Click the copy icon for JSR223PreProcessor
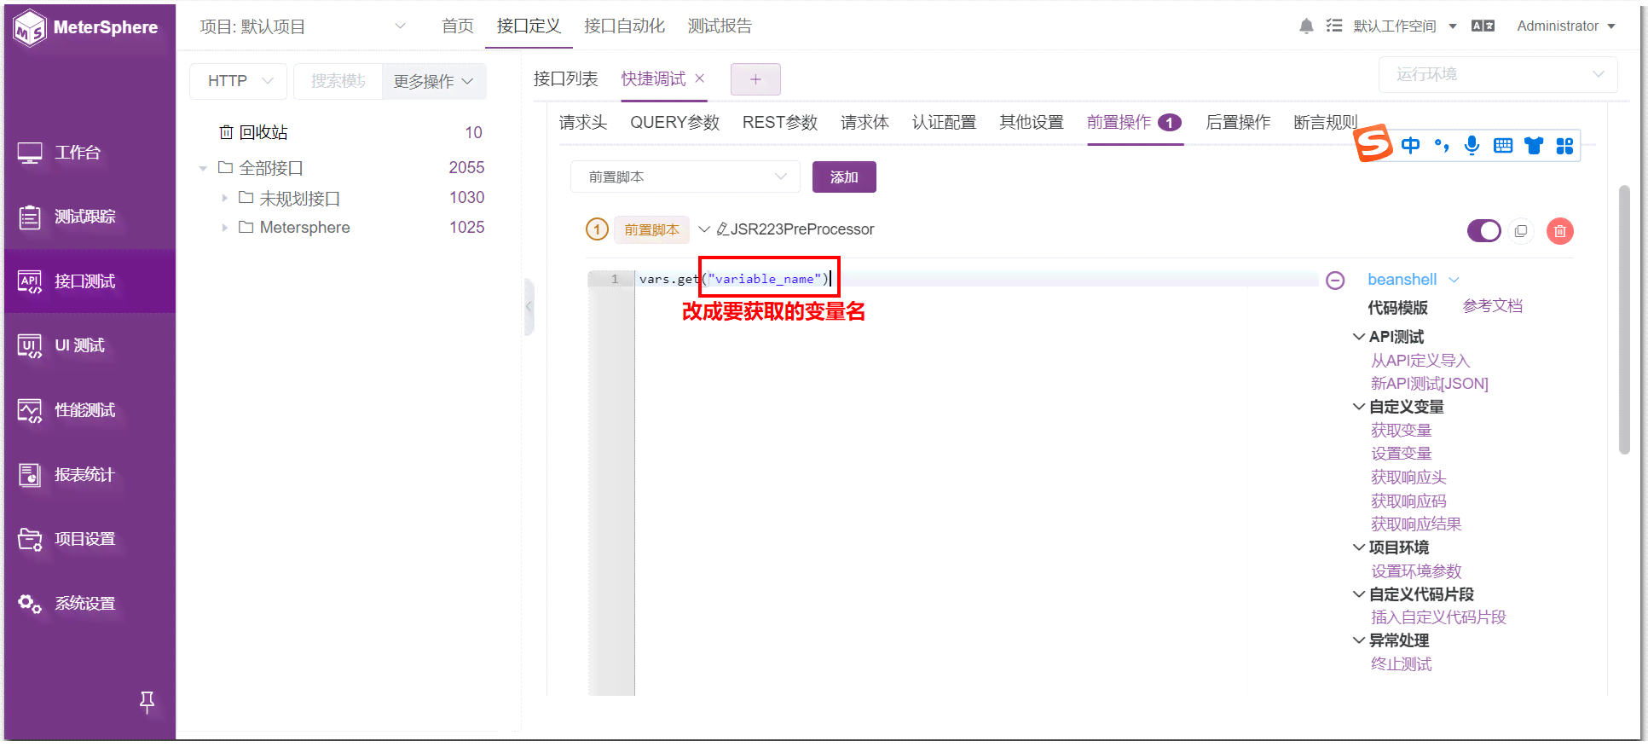Viewport: 1648px width, 747px height. click(1521, 231)
